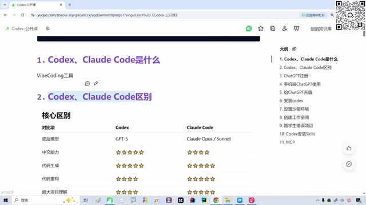Go to outline item 5. 给ChatGPT充值
This screenshot has height=205, width=366.
pyautogui.click(x=296, y=92)
